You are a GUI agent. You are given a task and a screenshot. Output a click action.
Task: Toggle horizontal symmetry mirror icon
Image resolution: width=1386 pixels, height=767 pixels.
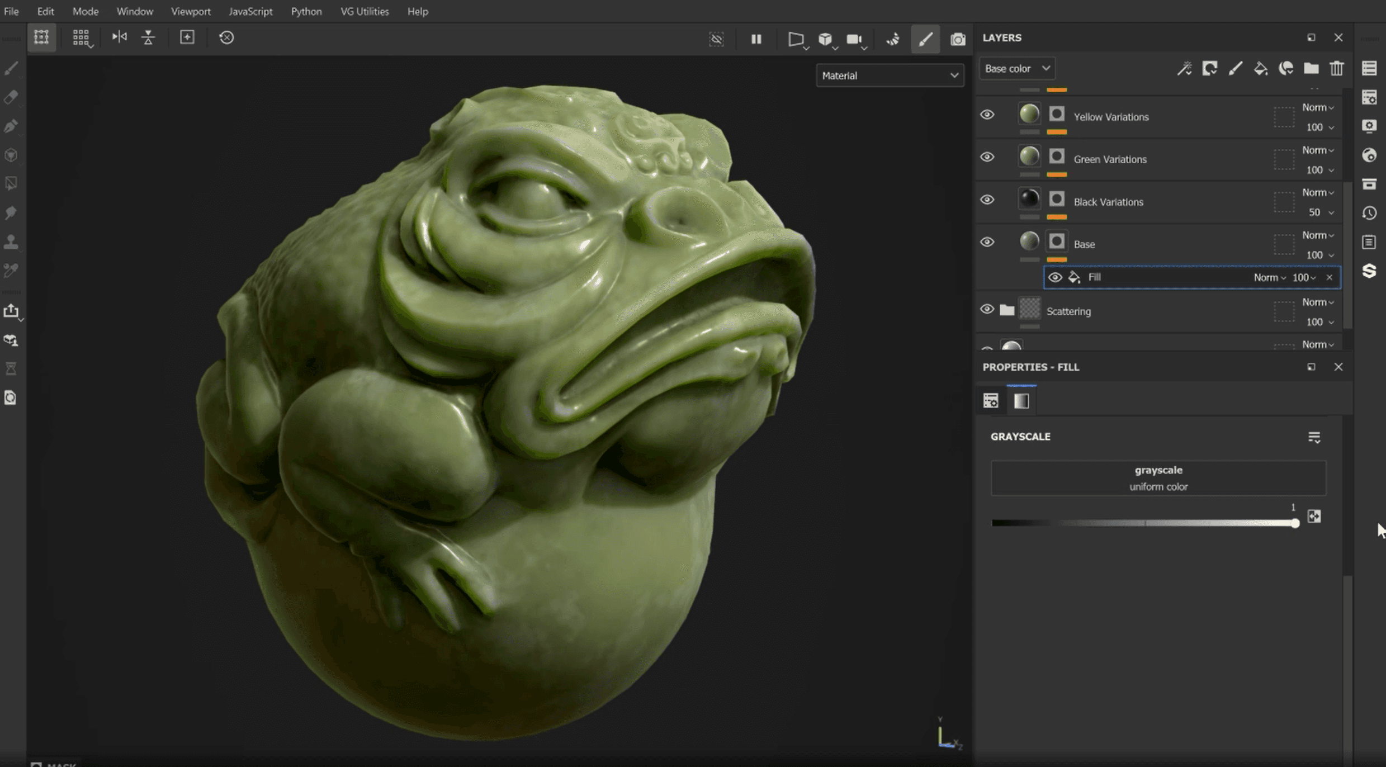point(119,37)
